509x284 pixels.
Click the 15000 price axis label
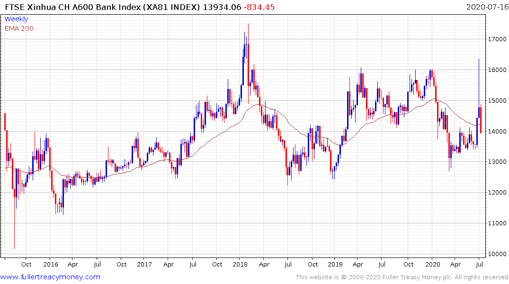[497, 101]
